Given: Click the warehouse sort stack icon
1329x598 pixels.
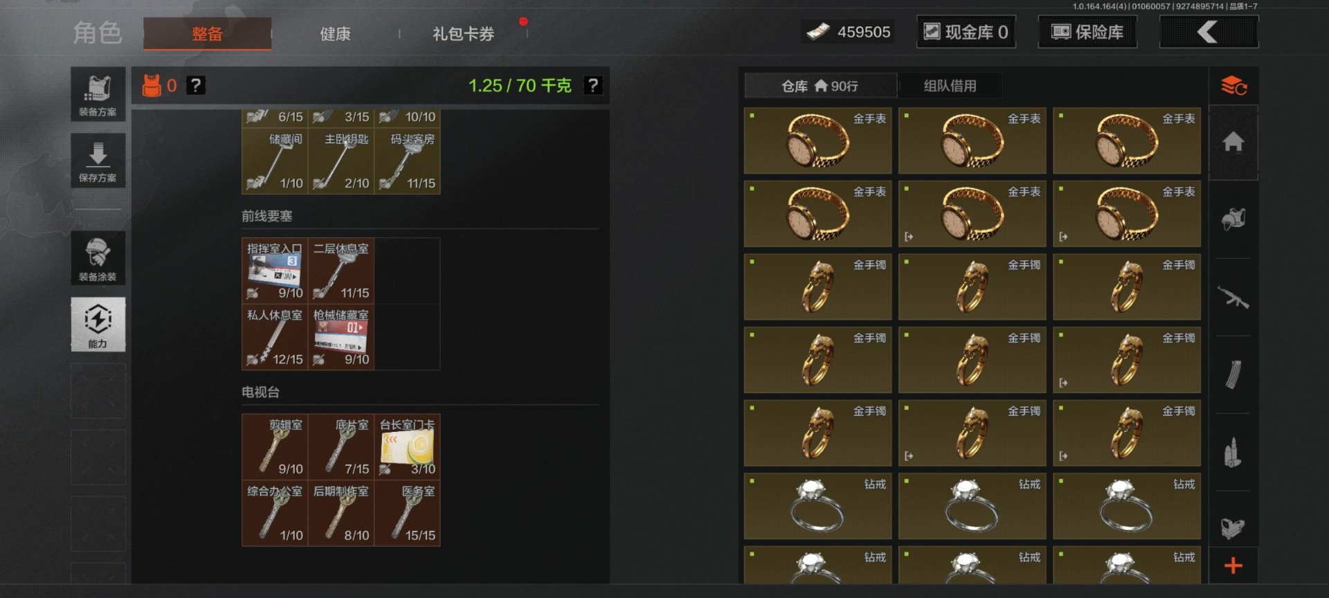Looking at the screenshot, I should (x=1233, y=87).
